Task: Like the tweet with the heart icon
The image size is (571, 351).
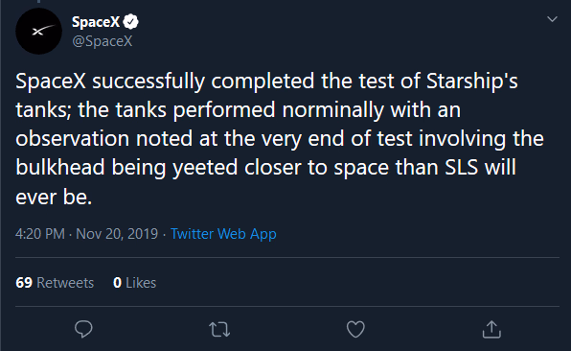Action: [x=355, y=329]
